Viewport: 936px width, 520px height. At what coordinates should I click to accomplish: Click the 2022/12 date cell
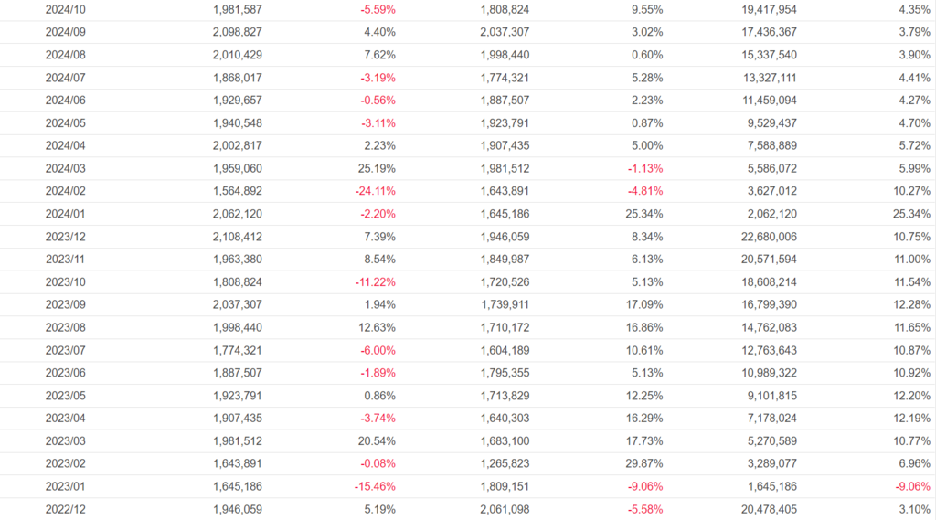tap(65, 509)
